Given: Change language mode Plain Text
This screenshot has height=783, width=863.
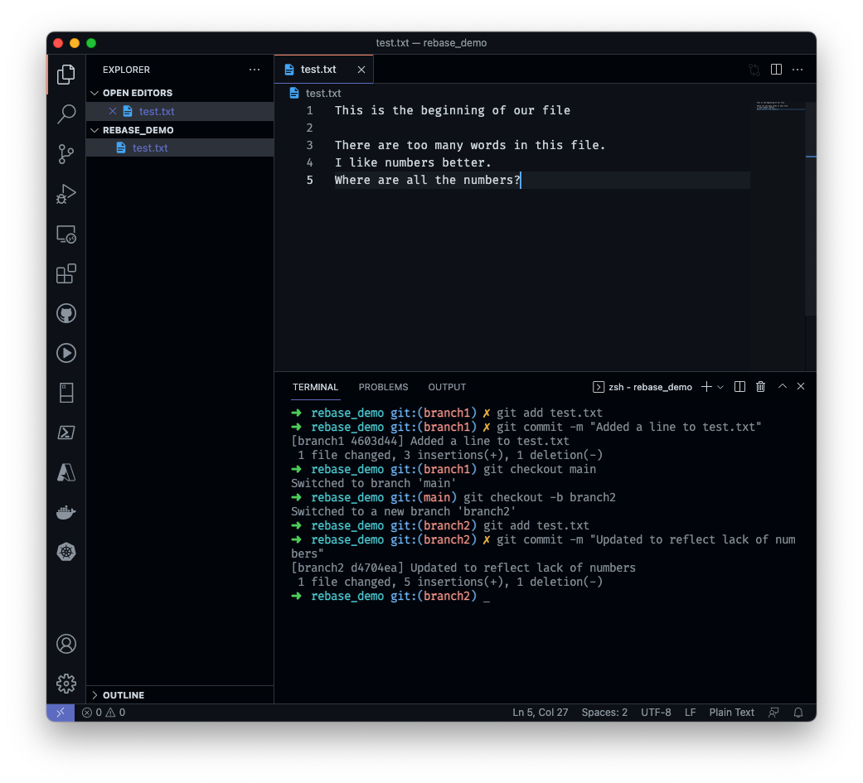Looking at the screenshot, I should pos(731,713).
